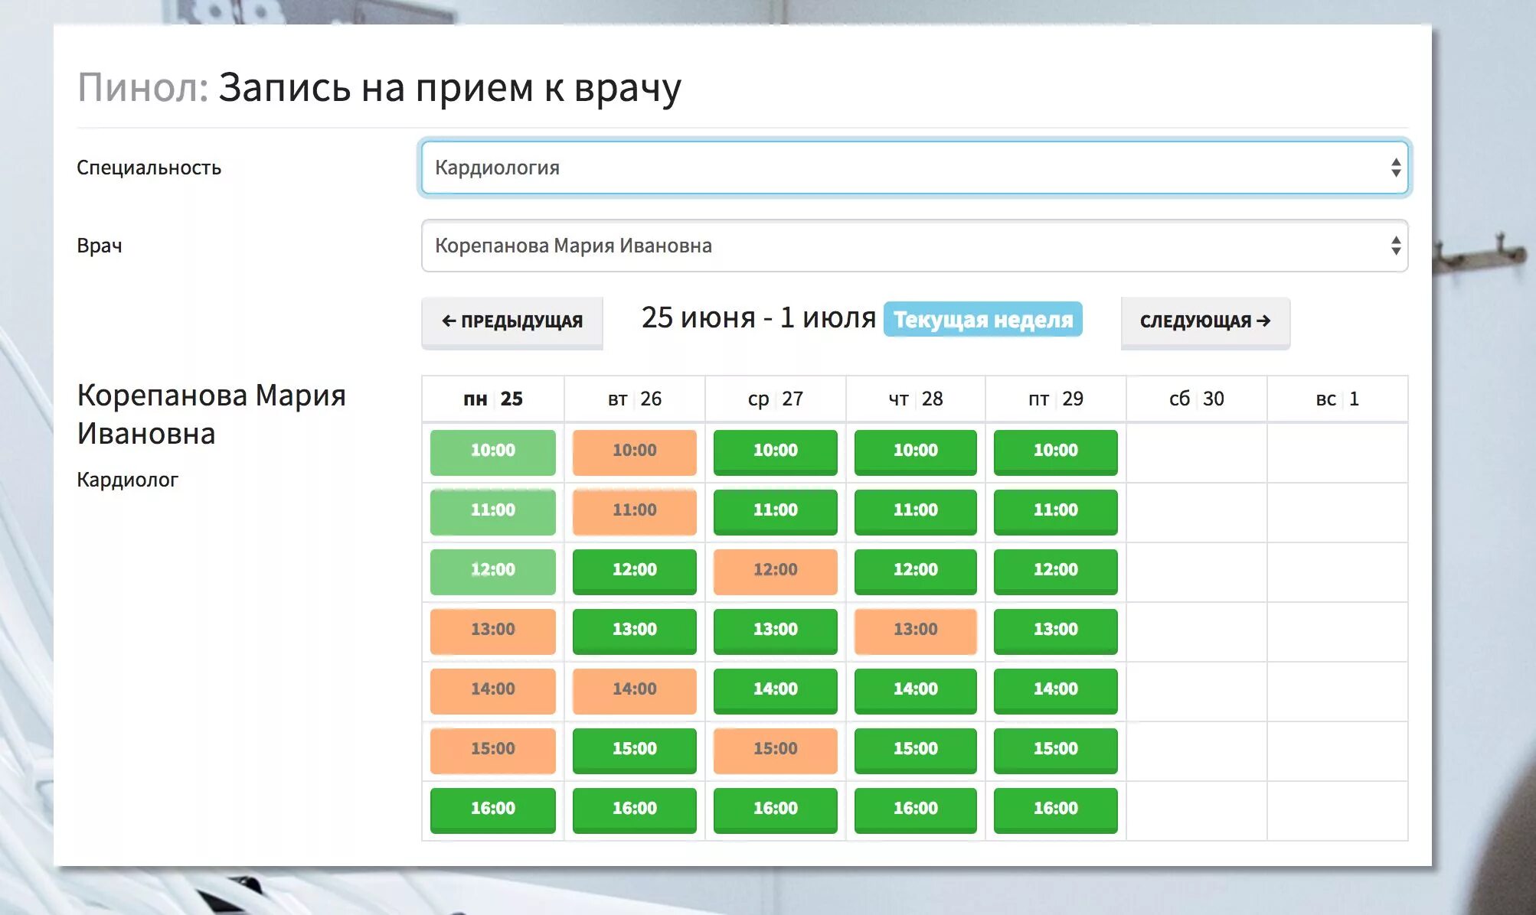Select the чт 28 column header
This screenshot has width=1536, height=915.
(x=916, y=399)
